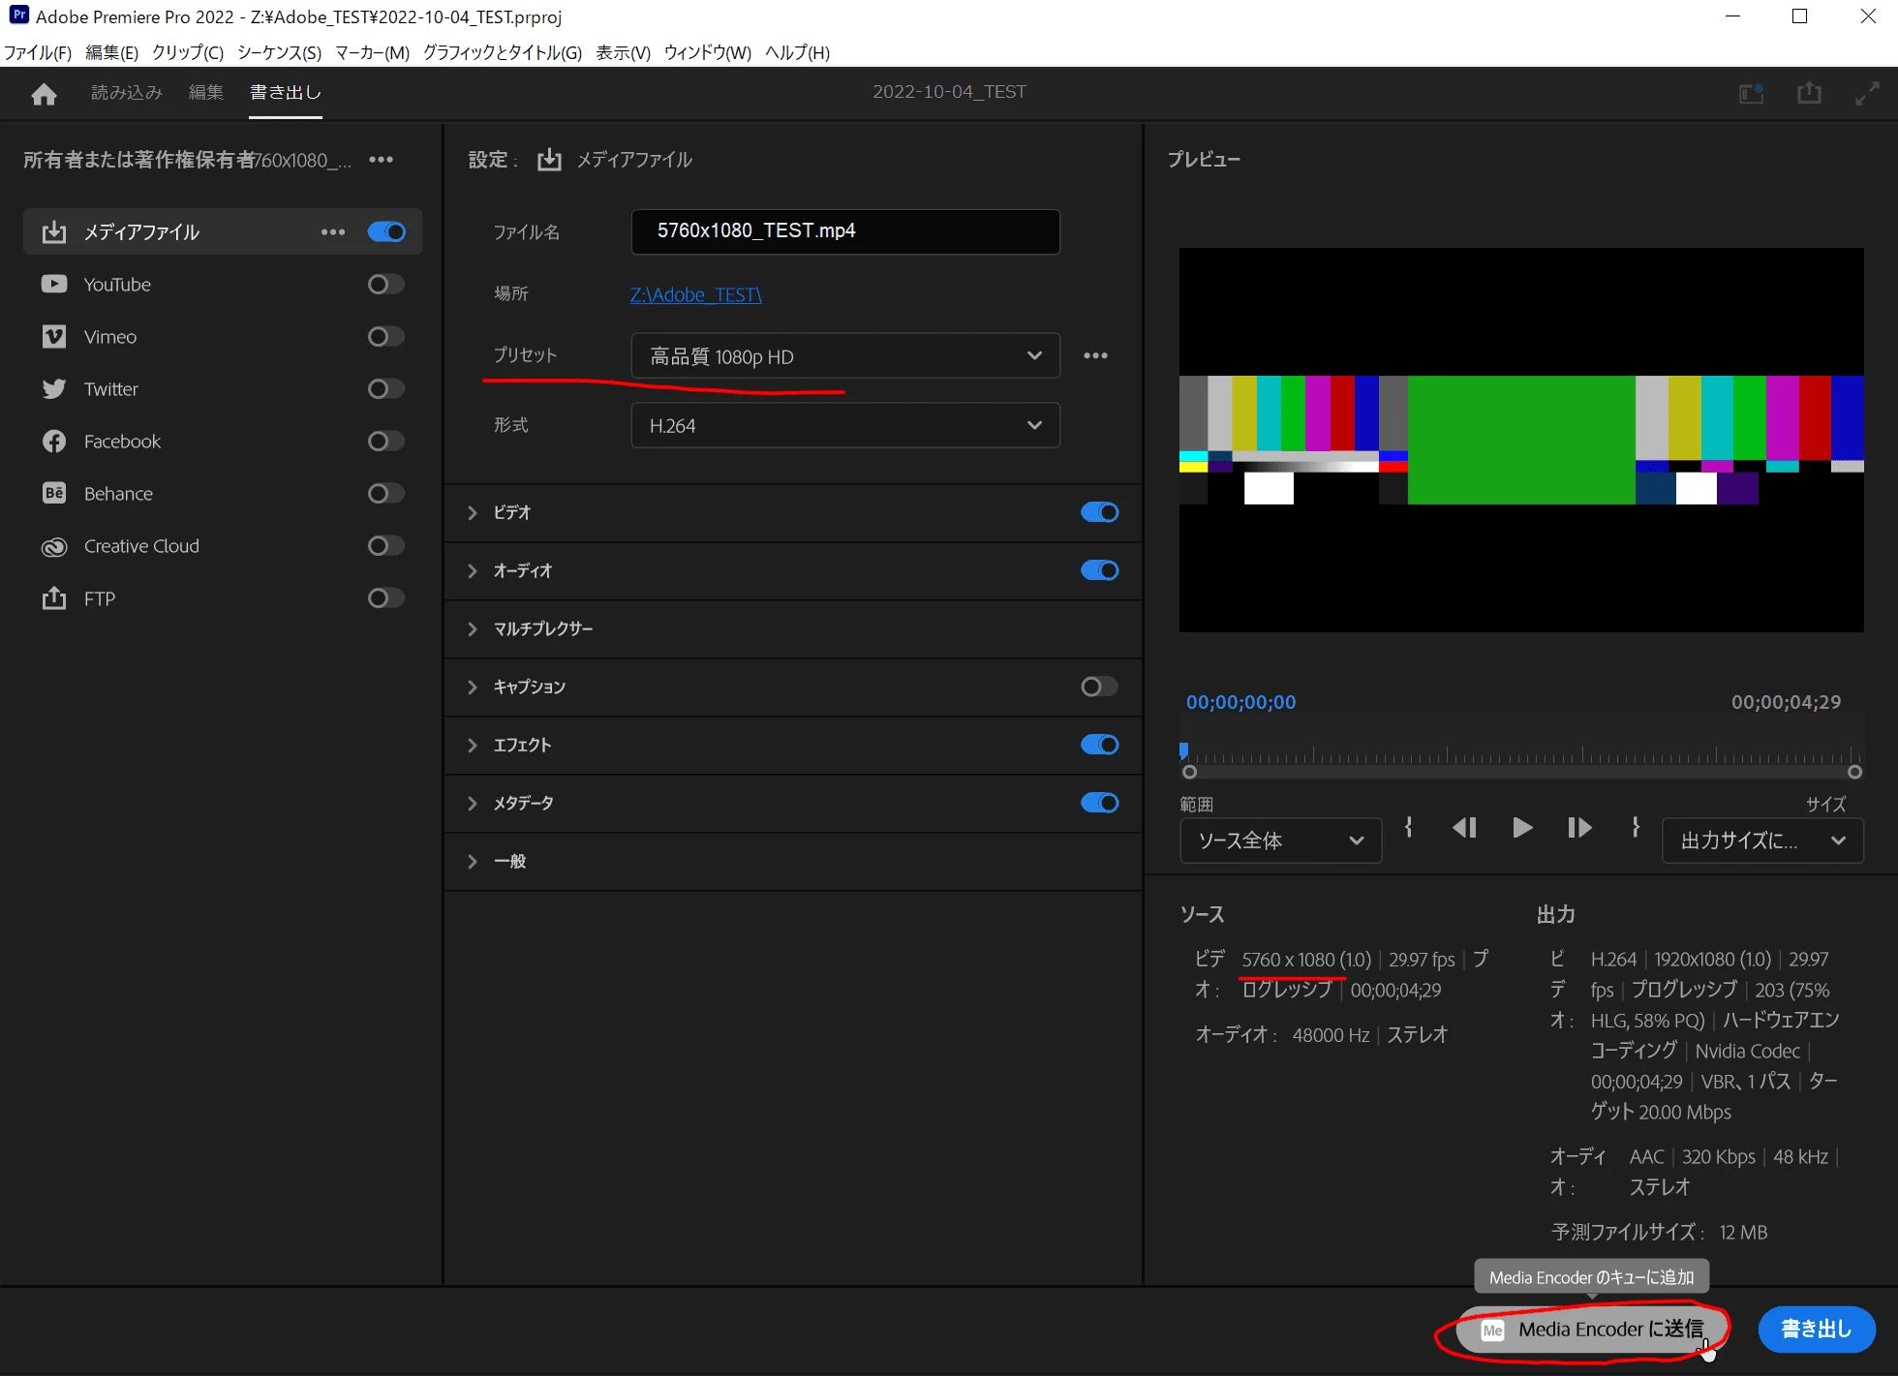This screenshot has width=1898, height=1376.
Task: Click the blue 書き出し export button
Action: [x=1816, y=1330]
